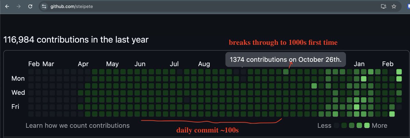Select the 116,984 contributions in the last year heading

[76, 39]
